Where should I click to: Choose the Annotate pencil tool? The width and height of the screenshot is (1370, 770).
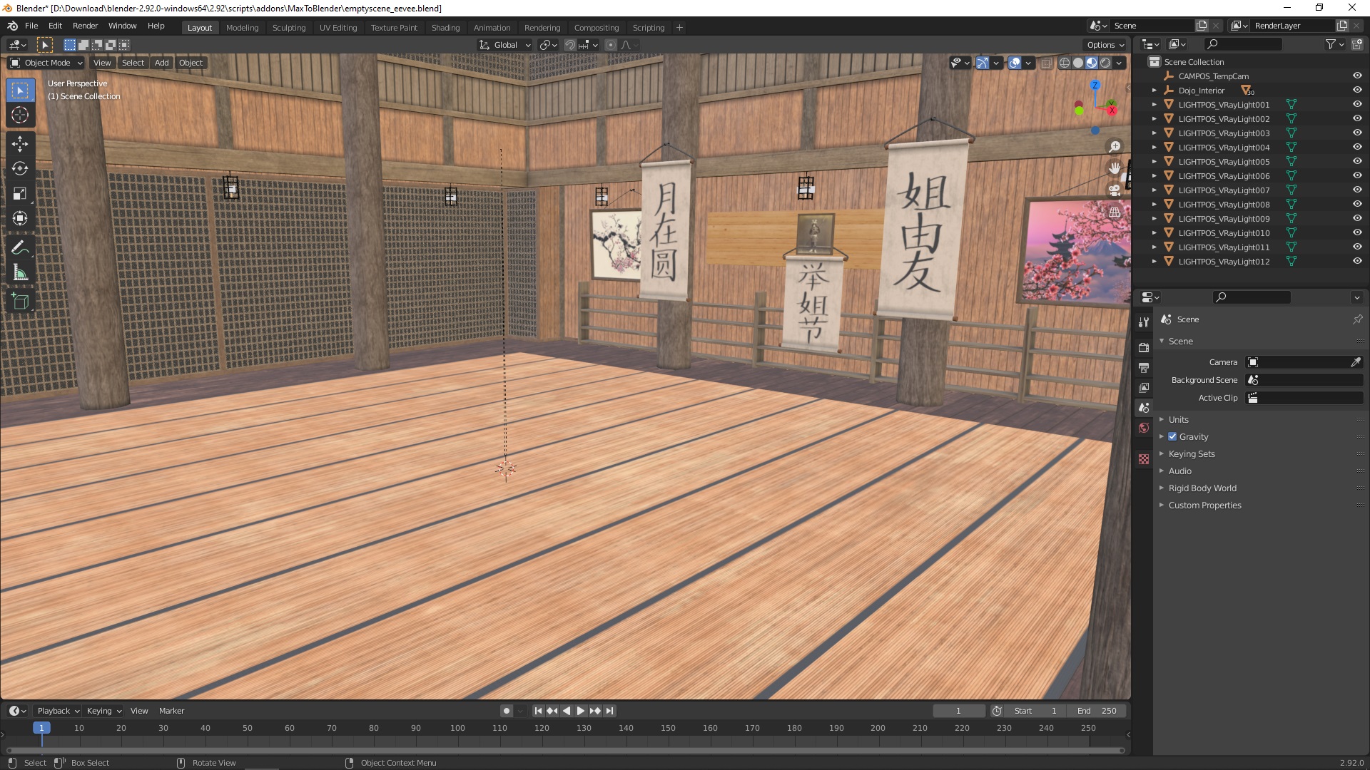tap(20, 248)
